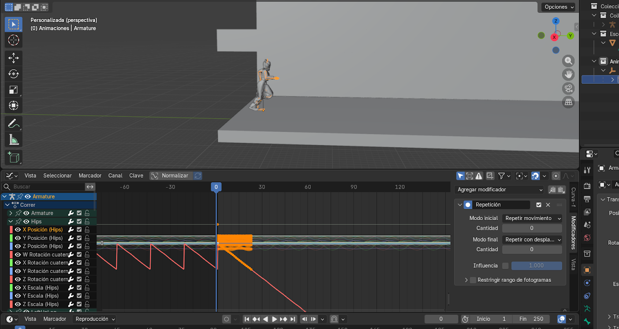Toggle camera view icon in viewport
Image resolution: width=619 pixels, height=329 pixels.
click(568, 88)
